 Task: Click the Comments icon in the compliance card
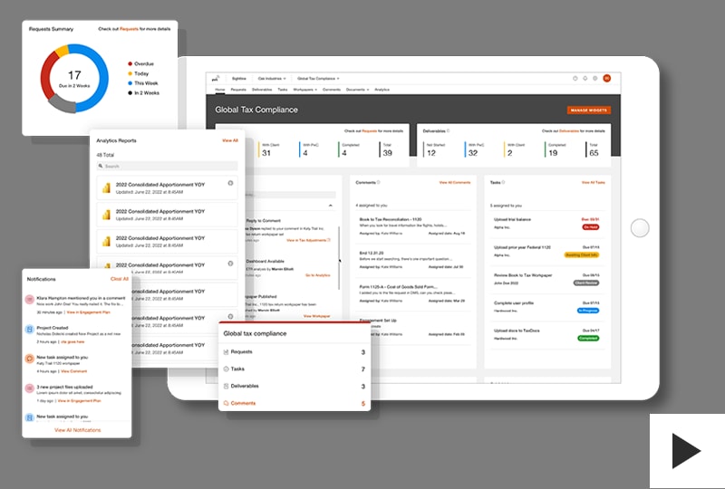click(x=227, y=403)
